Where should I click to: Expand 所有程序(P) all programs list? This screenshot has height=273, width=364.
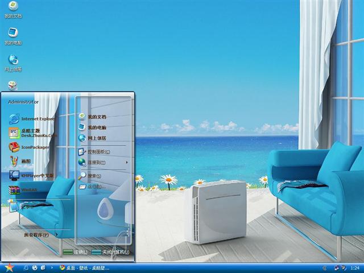click(x=40, y=235)
